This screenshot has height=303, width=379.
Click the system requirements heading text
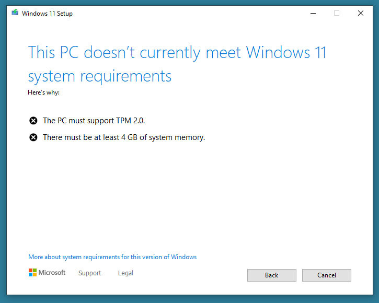click(x=177, y=64)
